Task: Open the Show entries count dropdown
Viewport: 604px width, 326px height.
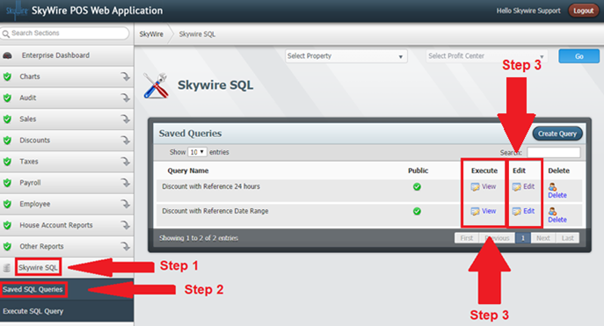Action: tap(197, 152)
